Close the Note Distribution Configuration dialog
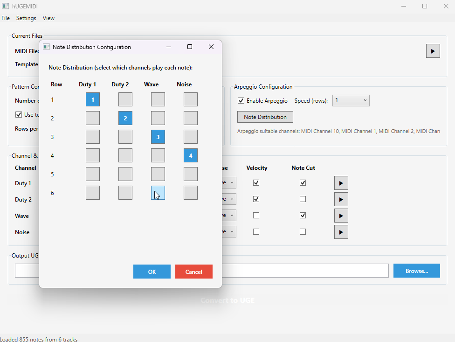 point(211,47)
